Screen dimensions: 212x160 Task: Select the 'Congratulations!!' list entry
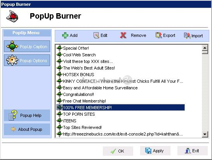pyautogui.click(x=78, y=94)
